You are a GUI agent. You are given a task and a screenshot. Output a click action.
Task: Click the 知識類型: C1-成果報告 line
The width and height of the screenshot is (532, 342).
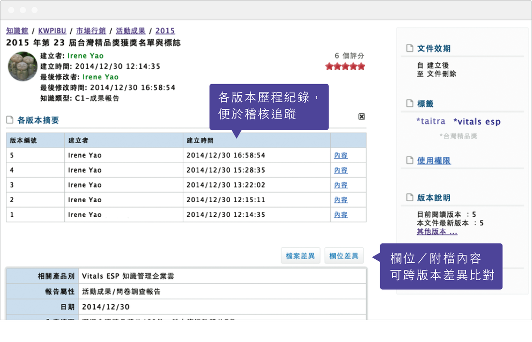tap(80, 98)
